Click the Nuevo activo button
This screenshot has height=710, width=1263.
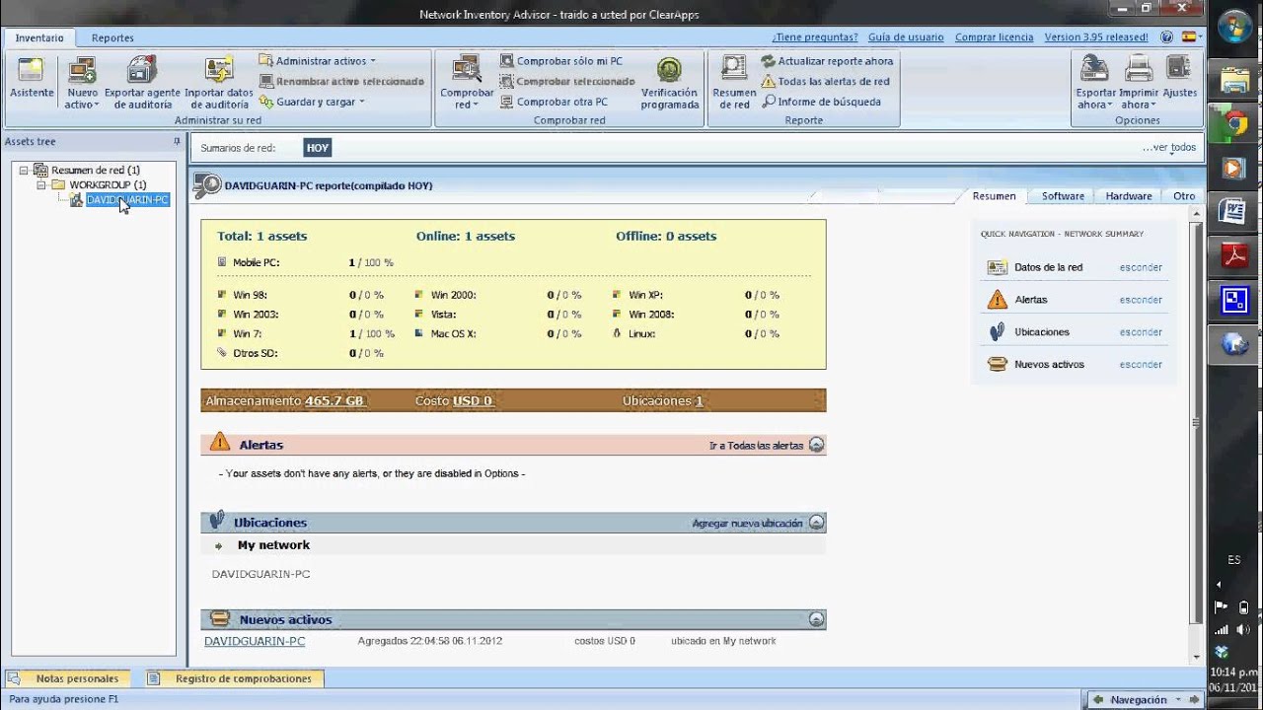click(x=82, y=84)
